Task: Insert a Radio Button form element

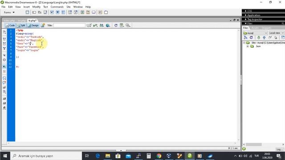Action: tap(57, 12)
